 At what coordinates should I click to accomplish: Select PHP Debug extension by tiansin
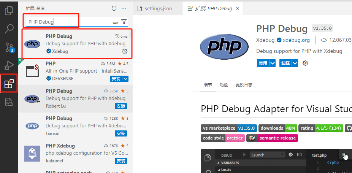tap(76, 126)
